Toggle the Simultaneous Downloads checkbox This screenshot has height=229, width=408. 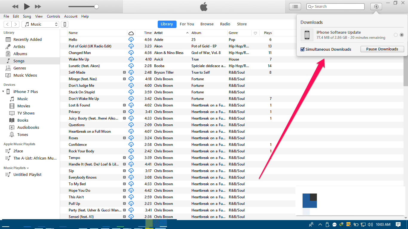coord(303,49)
